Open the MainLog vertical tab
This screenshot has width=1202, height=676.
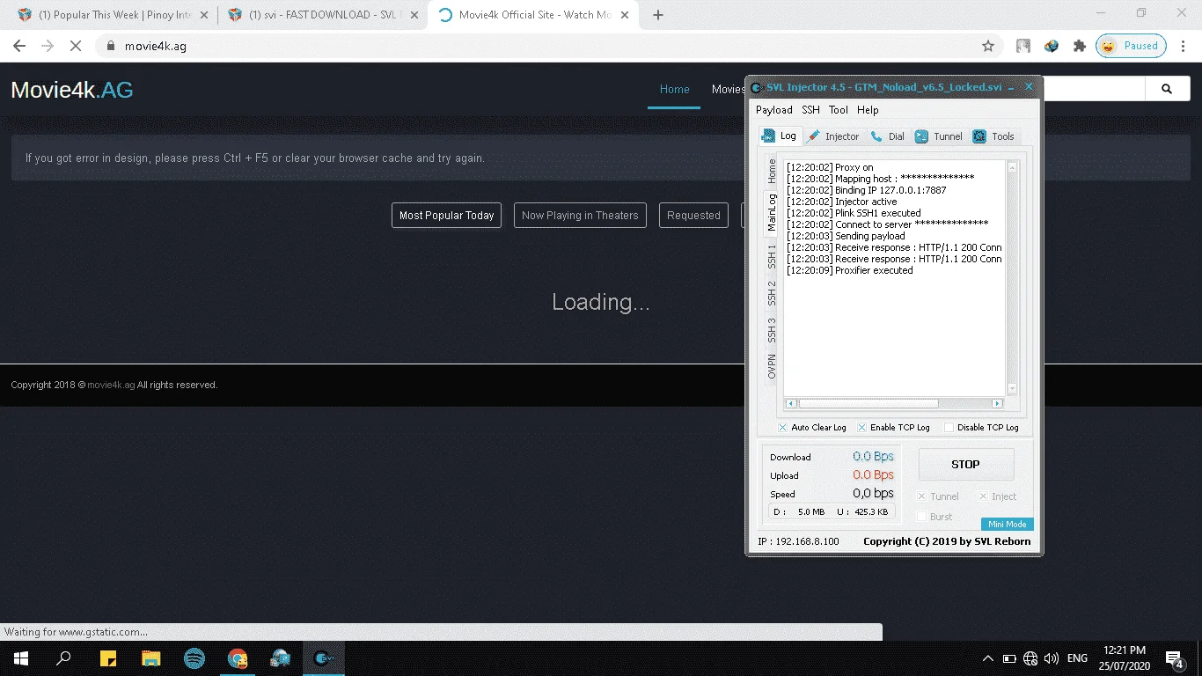(x=772, y=212)
